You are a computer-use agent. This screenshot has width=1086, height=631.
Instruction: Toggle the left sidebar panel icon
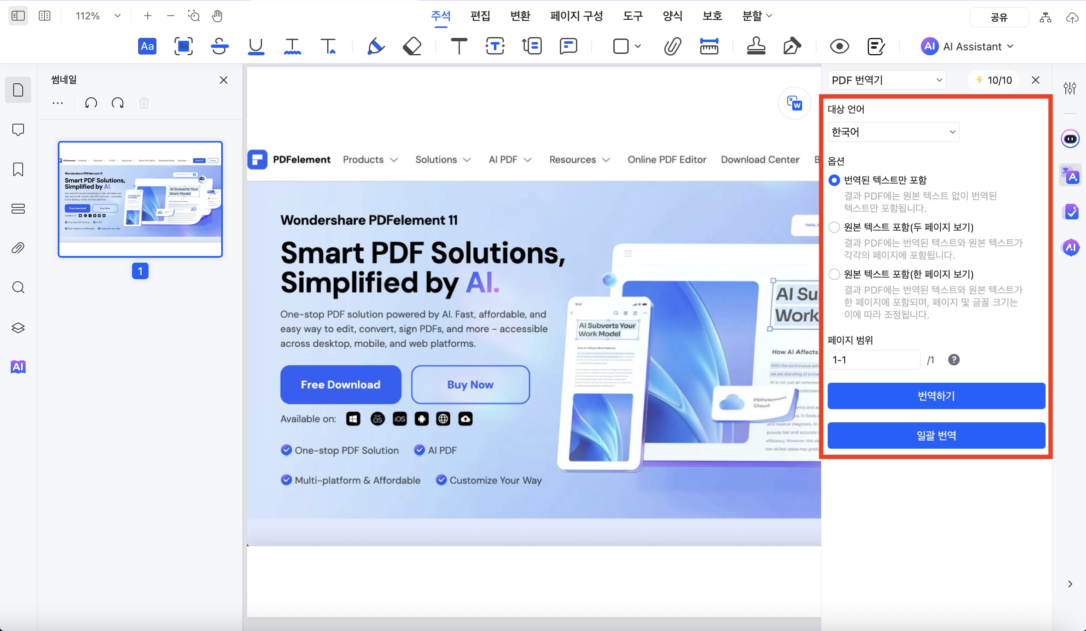18,16
